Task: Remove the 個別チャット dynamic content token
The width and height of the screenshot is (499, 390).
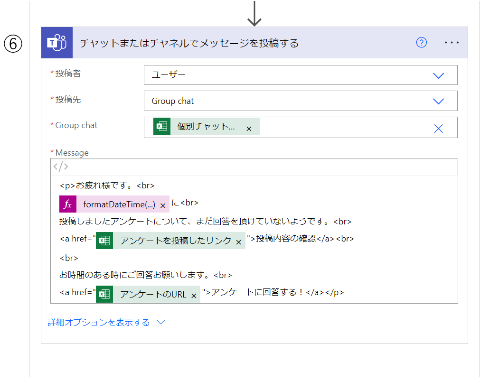Action: pos(249,129)
